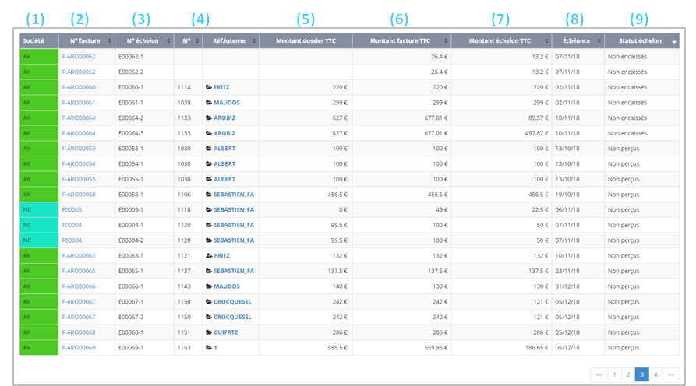
Task: Go to page 4
Action: (655, 374)
